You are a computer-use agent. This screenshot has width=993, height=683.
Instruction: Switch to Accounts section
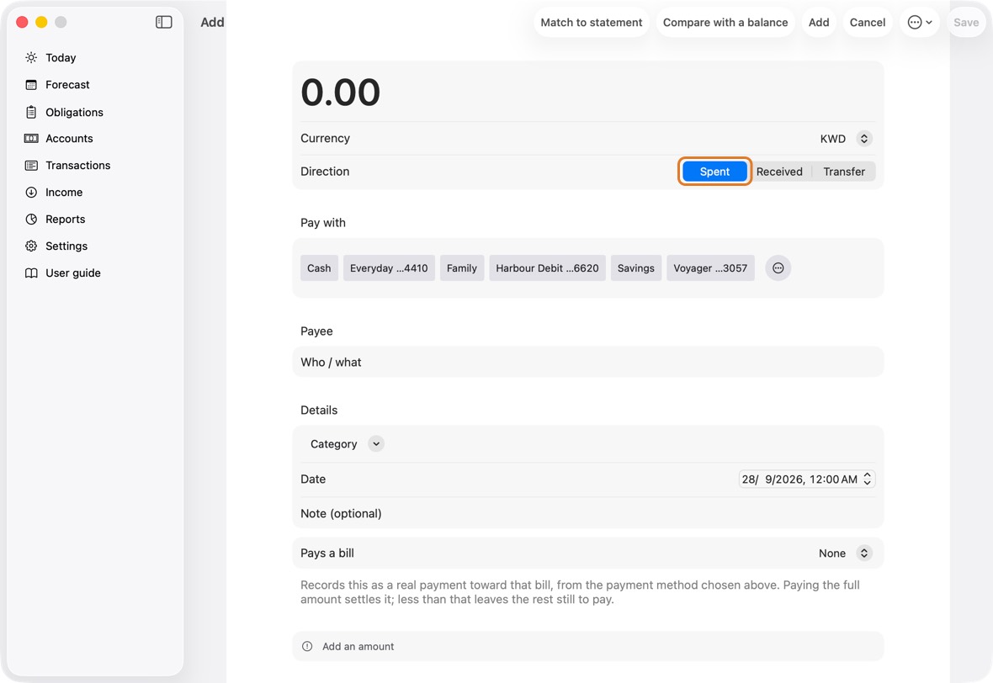(69, 139)
